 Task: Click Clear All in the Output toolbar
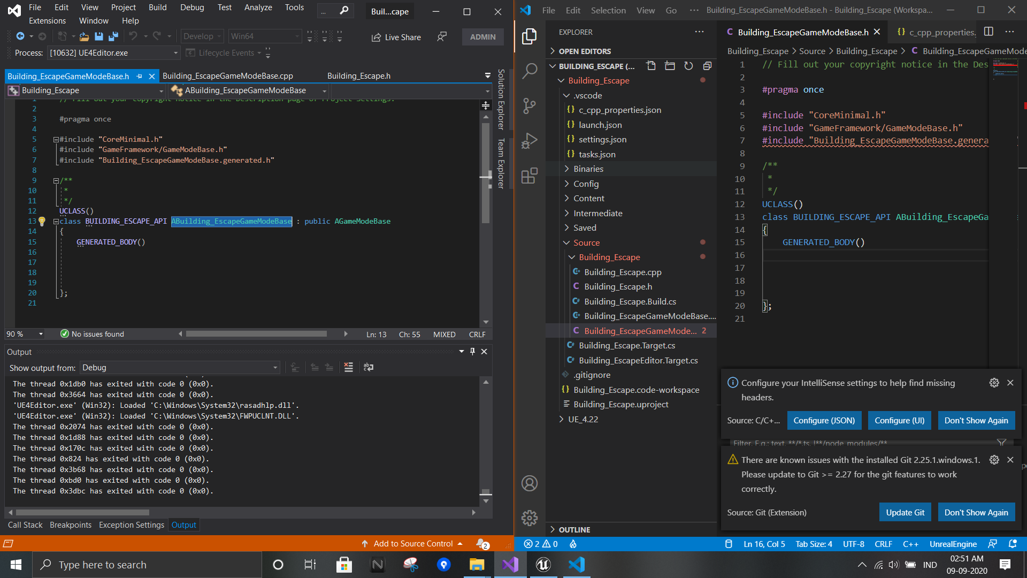pos(349,368)
